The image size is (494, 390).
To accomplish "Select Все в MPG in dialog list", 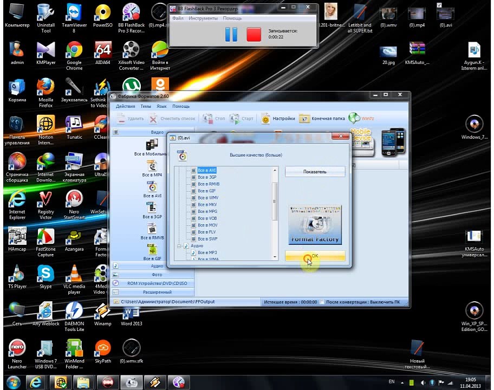I will click(x=207, y=211).
